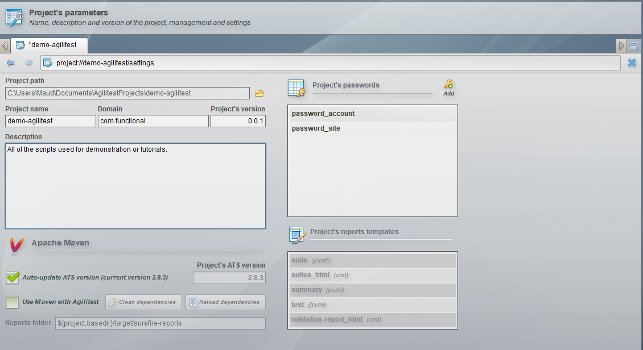Select the test (jrxml) template
643x350 pixels.
click(x=372, y=305)
